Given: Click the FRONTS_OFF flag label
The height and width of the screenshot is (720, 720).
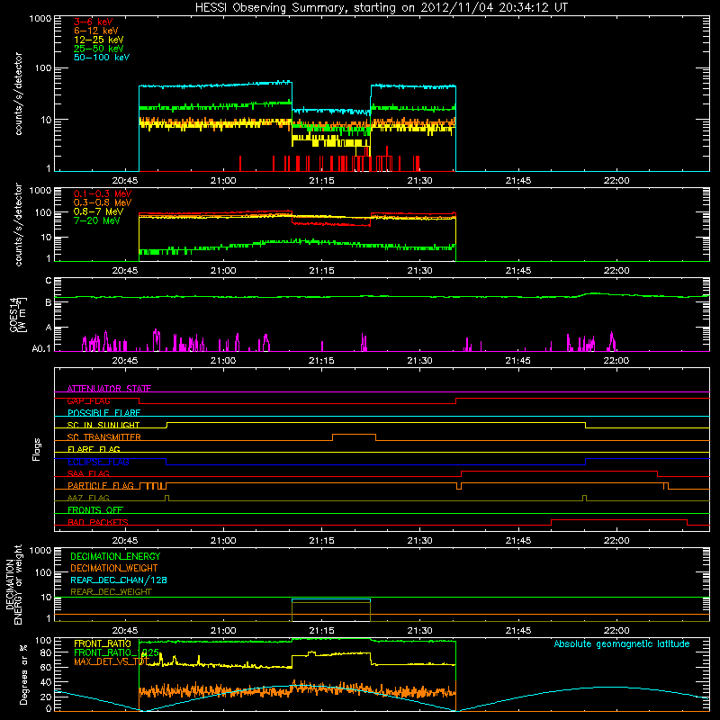Looking at the screenshot, I should [95, 509].
